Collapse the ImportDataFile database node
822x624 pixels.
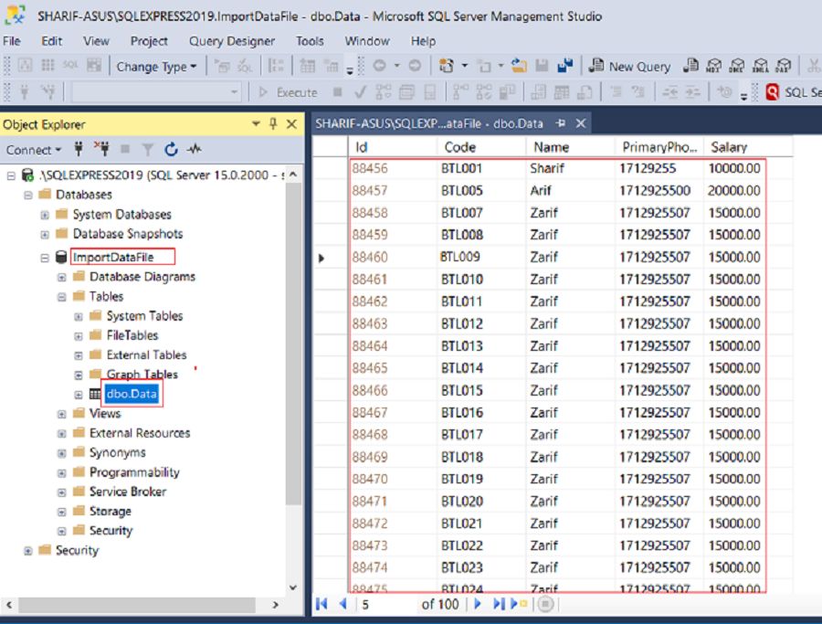[45, 258]
